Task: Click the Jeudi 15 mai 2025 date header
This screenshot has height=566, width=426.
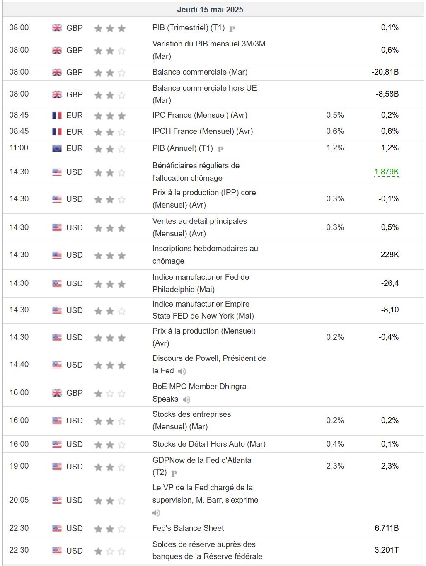Action: click(x=210, y=10)
